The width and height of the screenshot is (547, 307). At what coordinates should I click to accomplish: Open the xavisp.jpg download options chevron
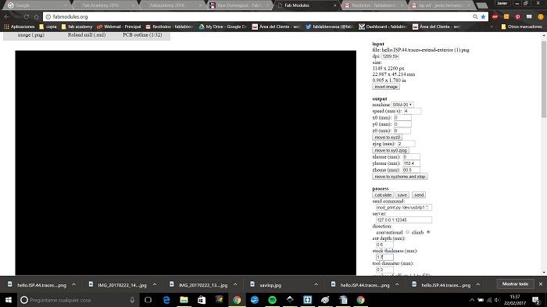316,284
